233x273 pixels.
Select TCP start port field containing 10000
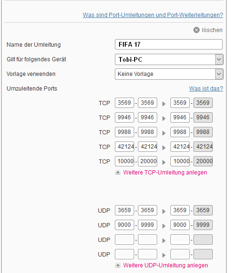point(124,161)
